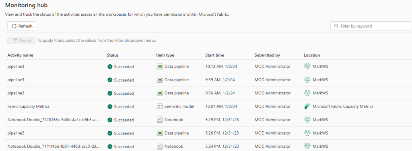This screenshot has height=151, width=412.
Task: Click the Microsoft Fabric Capacity Metrics workspace icon
Action: (x=307, y=106)
